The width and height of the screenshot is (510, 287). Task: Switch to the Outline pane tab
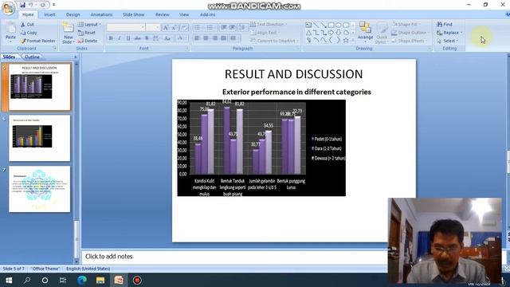pos(32,57)
